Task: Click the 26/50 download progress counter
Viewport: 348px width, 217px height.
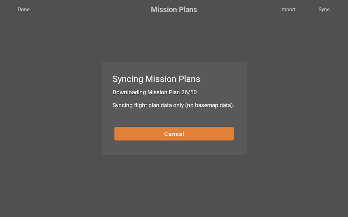Action: 189,92
